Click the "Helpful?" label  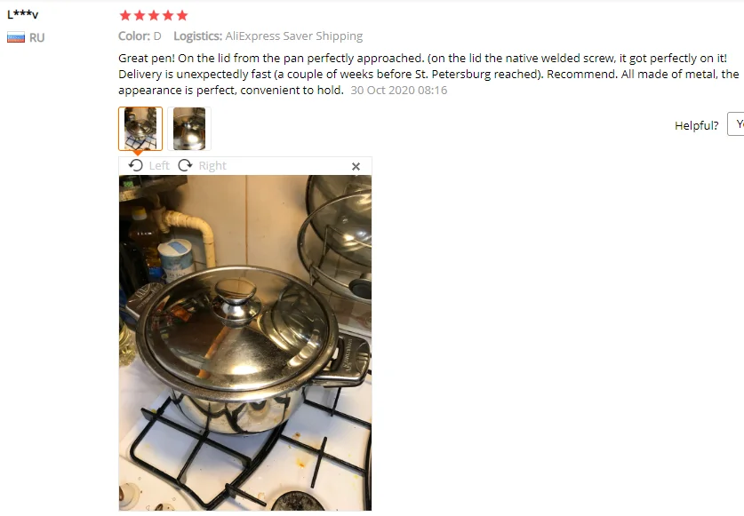[697, 125]
